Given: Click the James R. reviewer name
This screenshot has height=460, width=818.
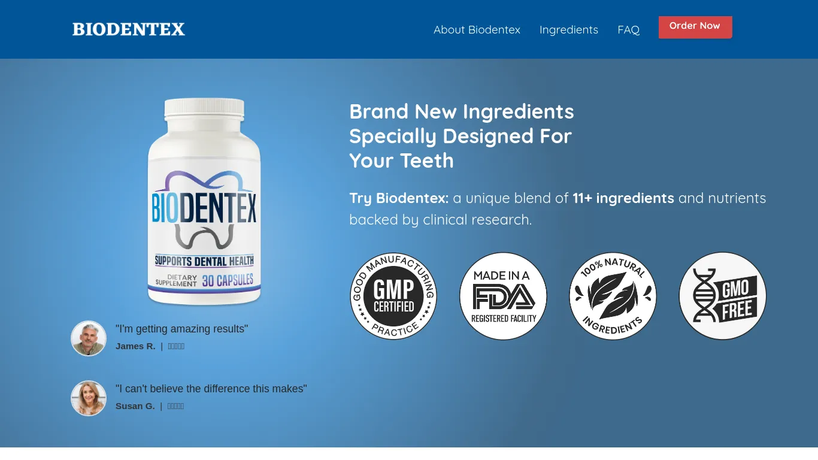Looking at the screenshot, I should 135,346.
